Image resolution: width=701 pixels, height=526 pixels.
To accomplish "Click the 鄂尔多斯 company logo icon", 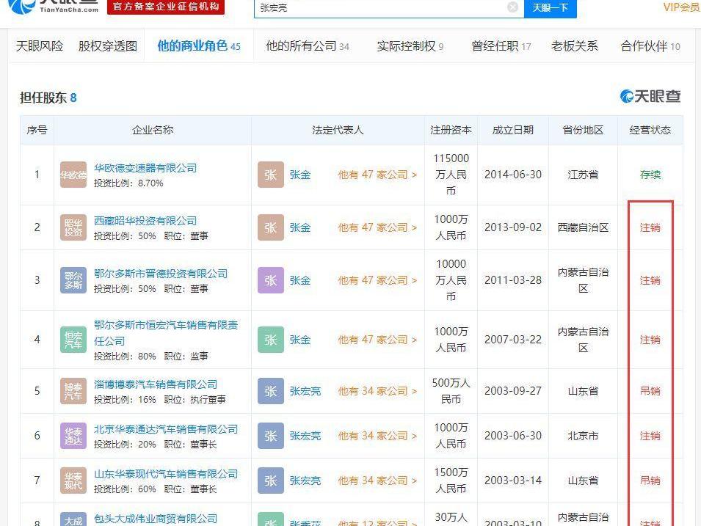I will click(73, 280).
